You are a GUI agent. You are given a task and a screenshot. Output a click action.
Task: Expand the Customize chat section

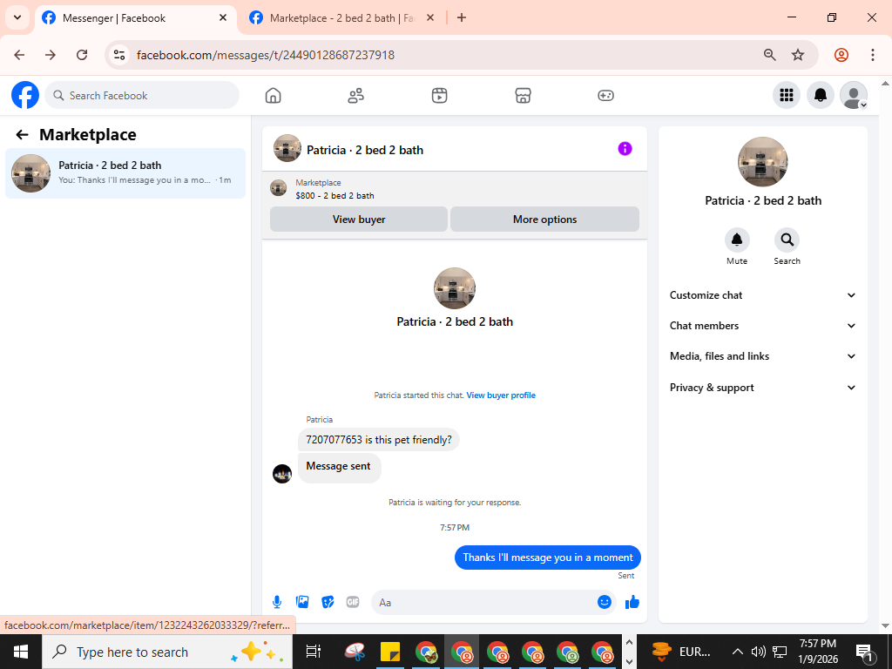click(763, 295)
